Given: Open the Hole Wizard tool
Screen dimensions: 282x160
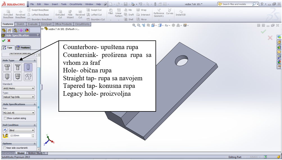Looking at the screenshot, I should 70,14.
